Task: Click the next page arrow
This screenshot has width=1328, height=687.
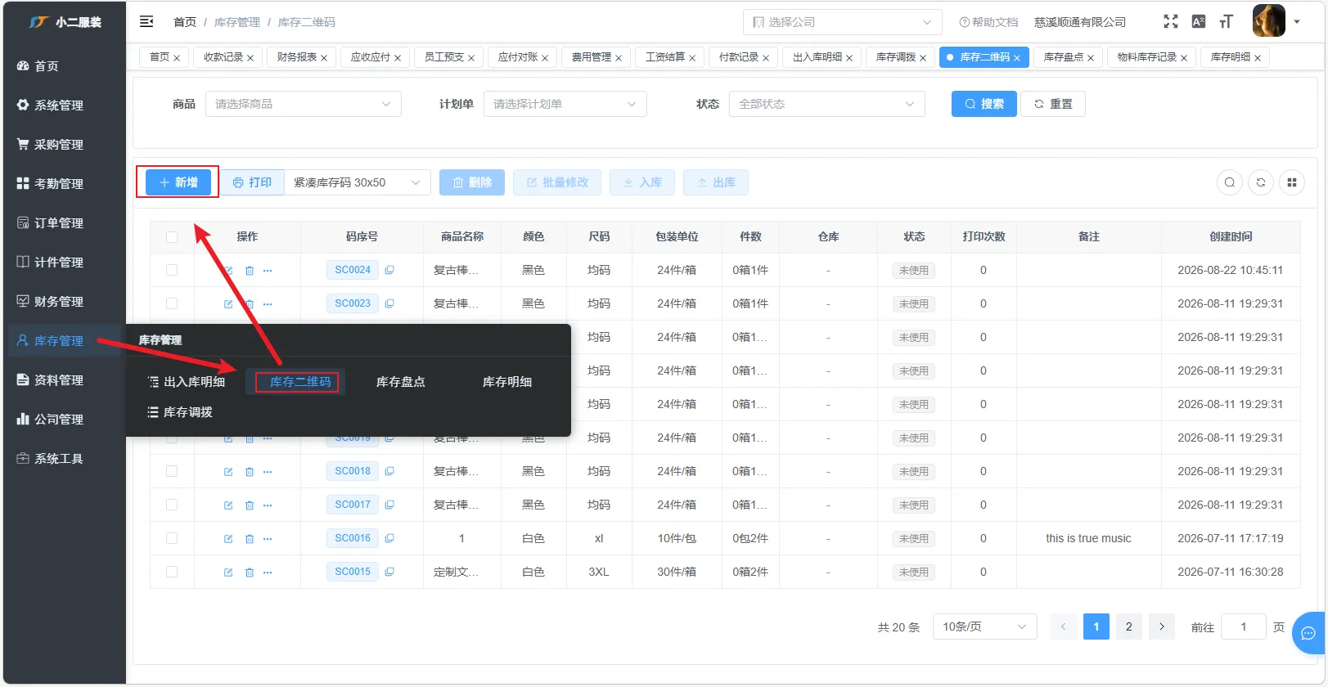Action: tap(1162, 626)
